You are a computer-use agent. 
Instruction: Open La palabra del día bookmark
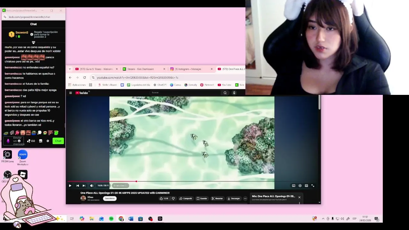pos(138,85)
